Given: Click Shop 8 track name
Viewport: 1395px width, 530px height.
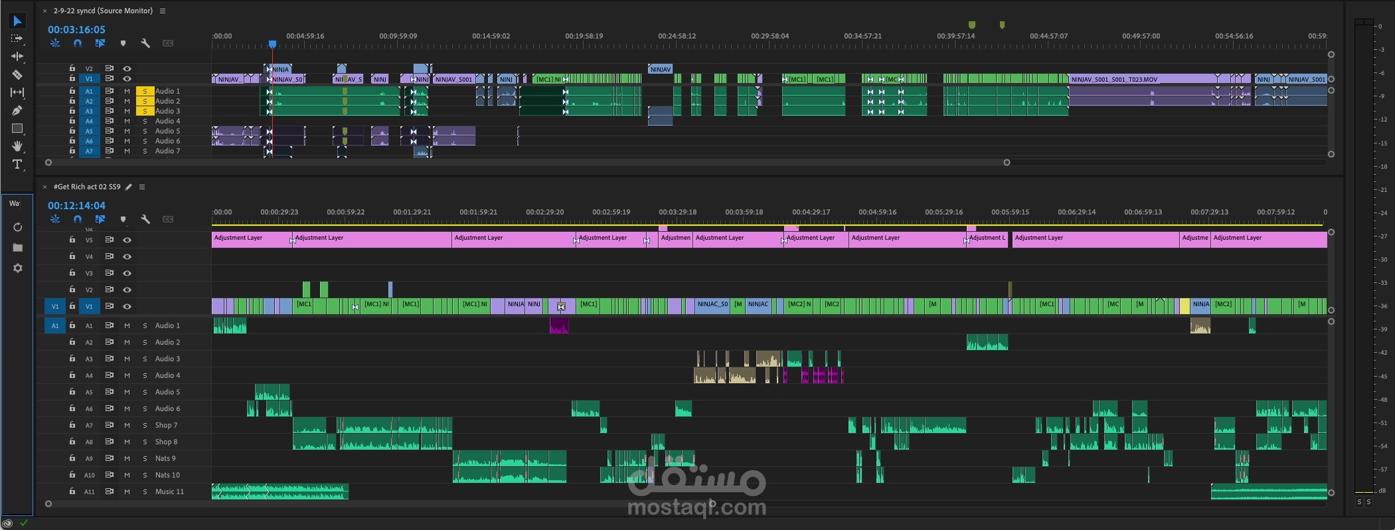Looking at the screenshot, I should (166, 442).
